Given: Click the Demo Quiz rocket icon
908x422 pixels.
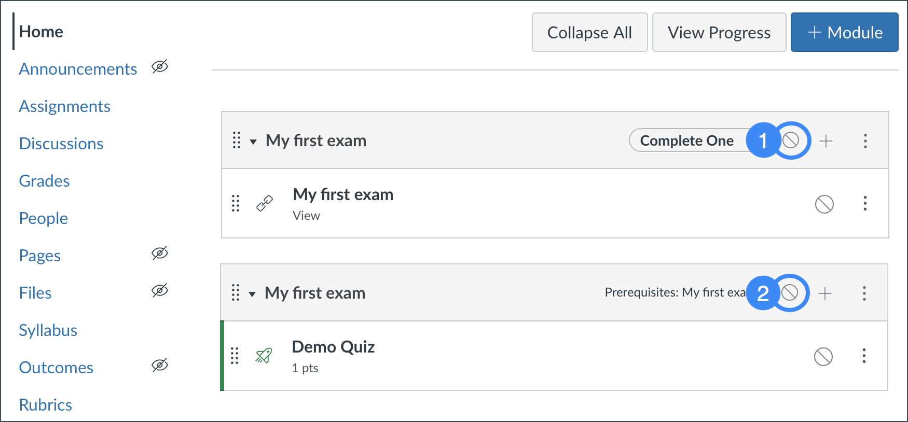Looking at the screenshot, I should [x=264, y=356].
